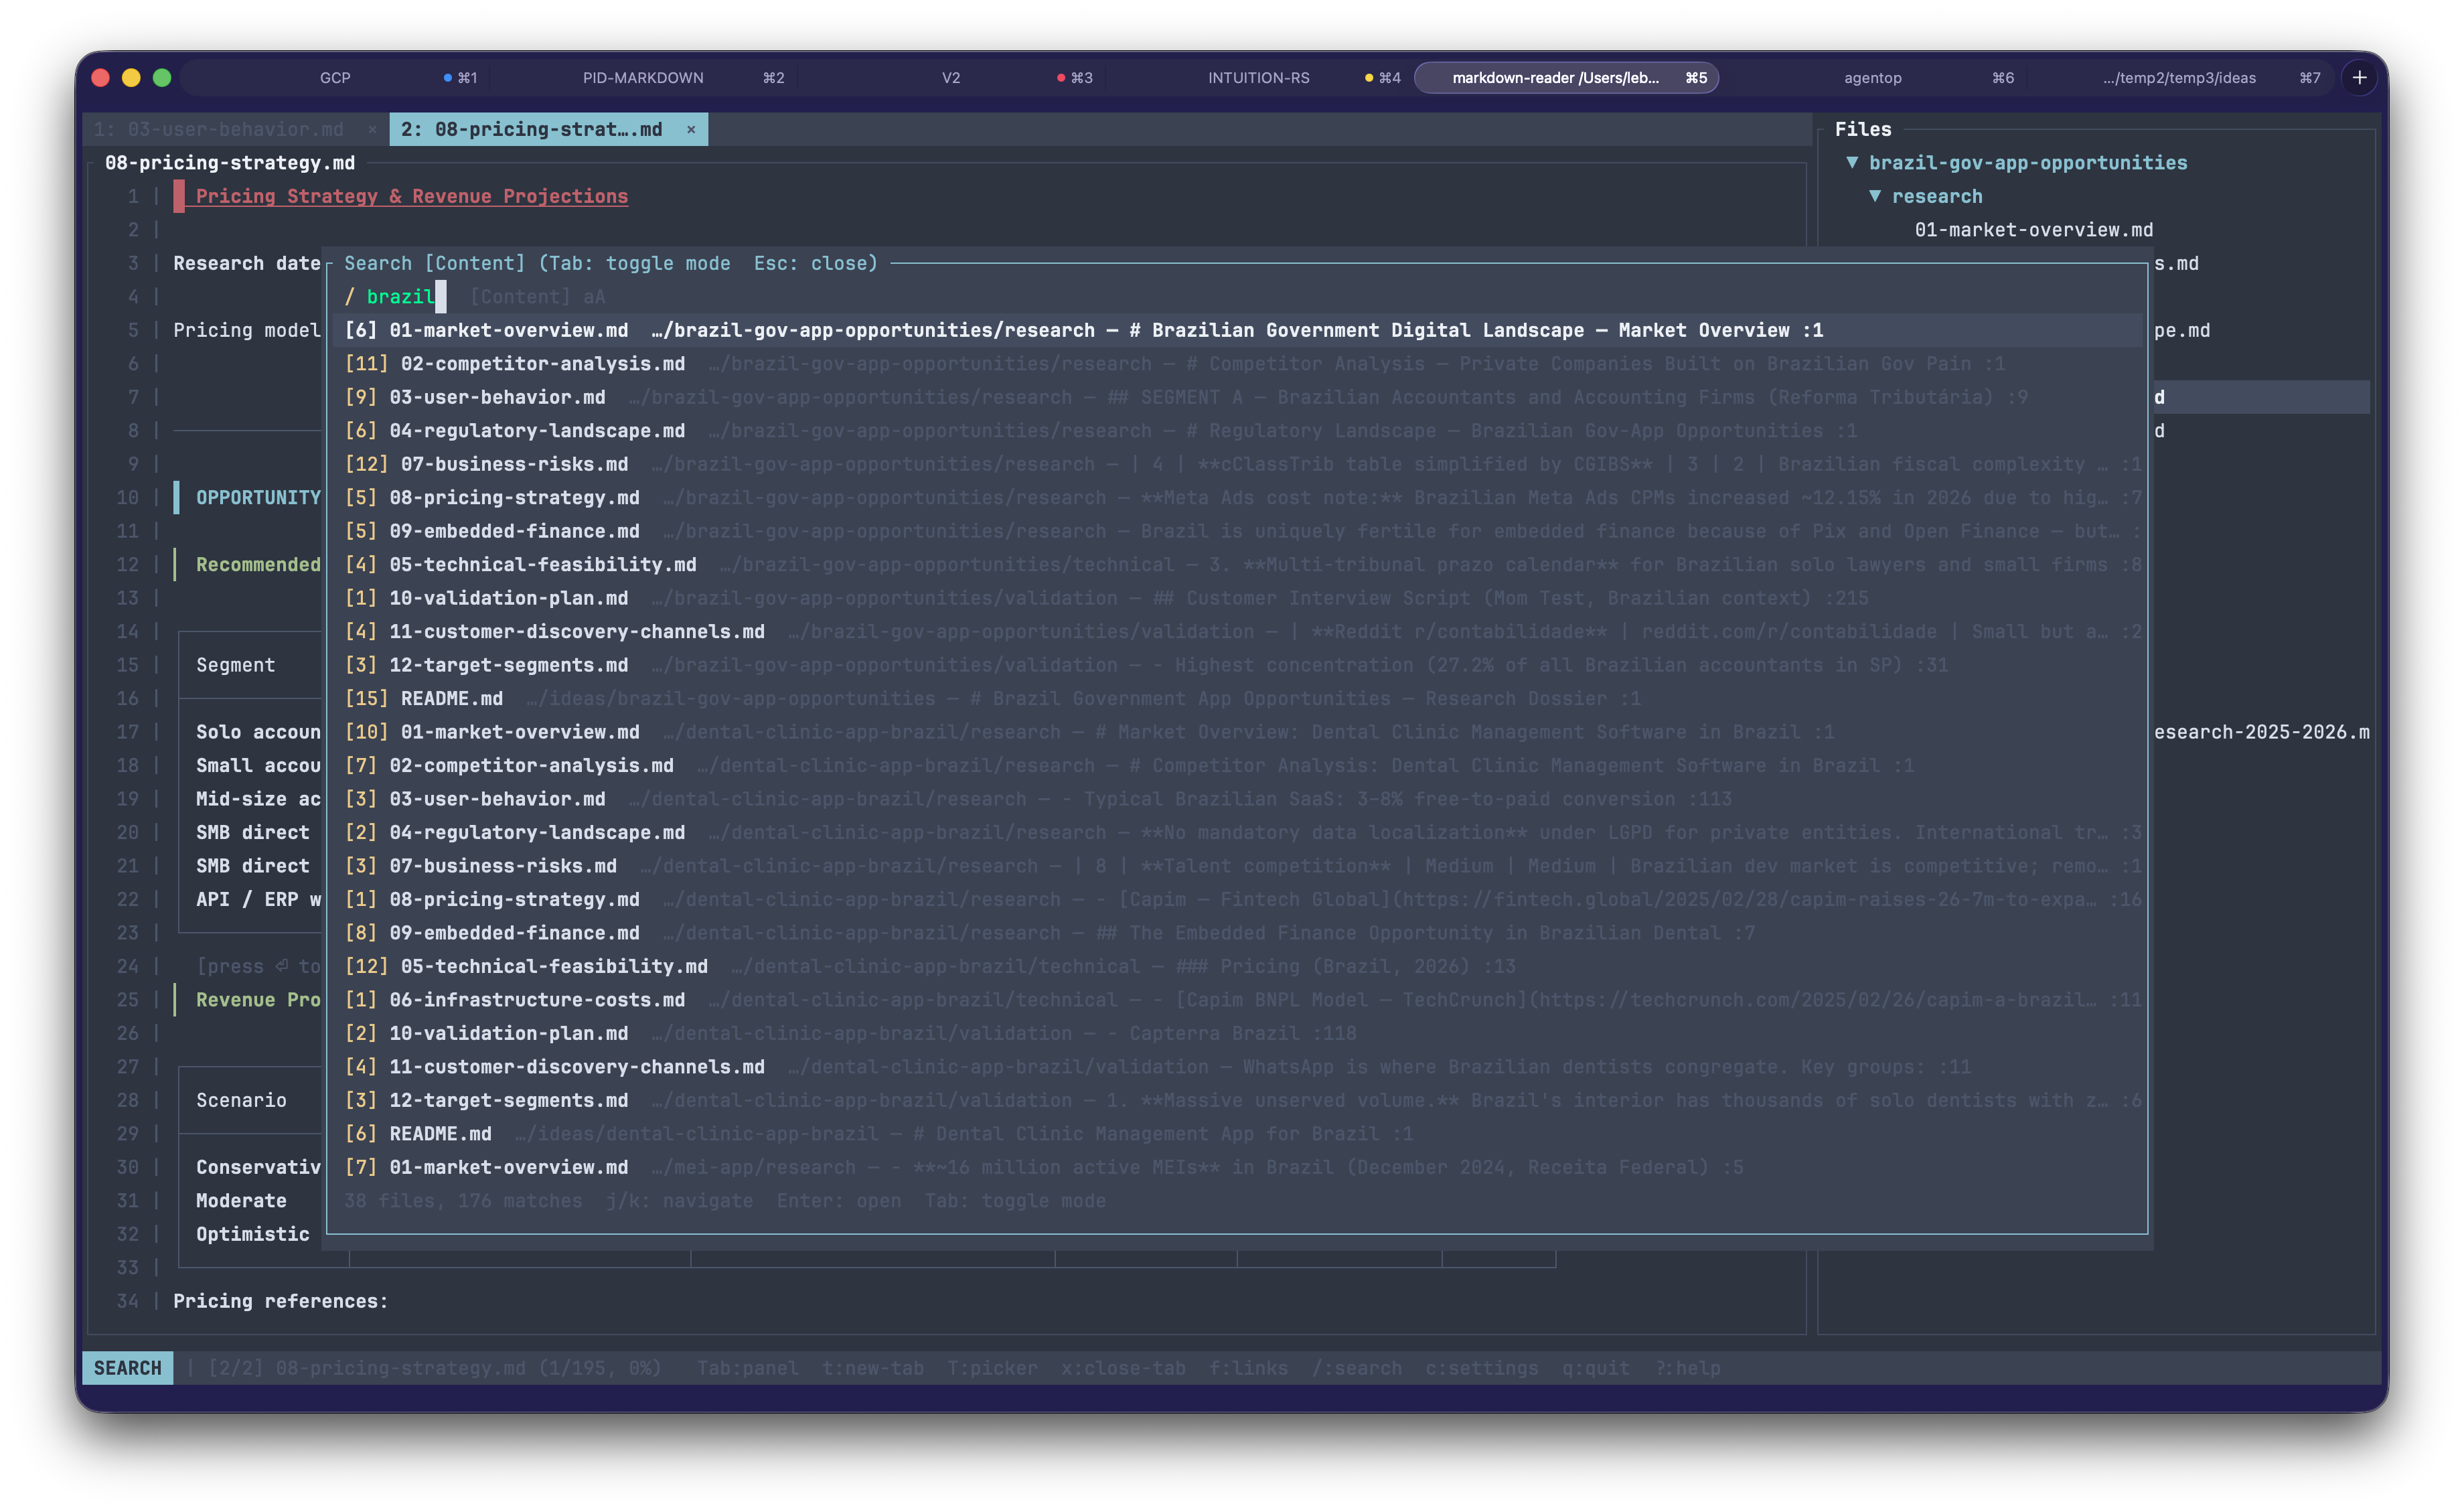Toggle search mode via the [Content] header label

475,263
